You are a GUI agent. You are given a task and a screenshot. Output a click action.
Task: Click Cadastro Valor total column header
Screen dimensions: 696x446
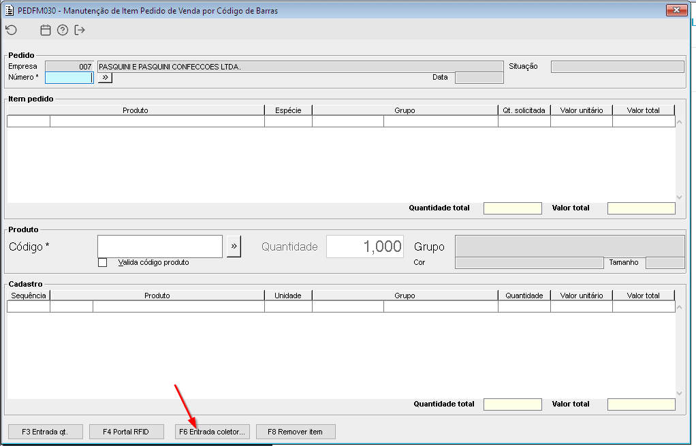643,296
